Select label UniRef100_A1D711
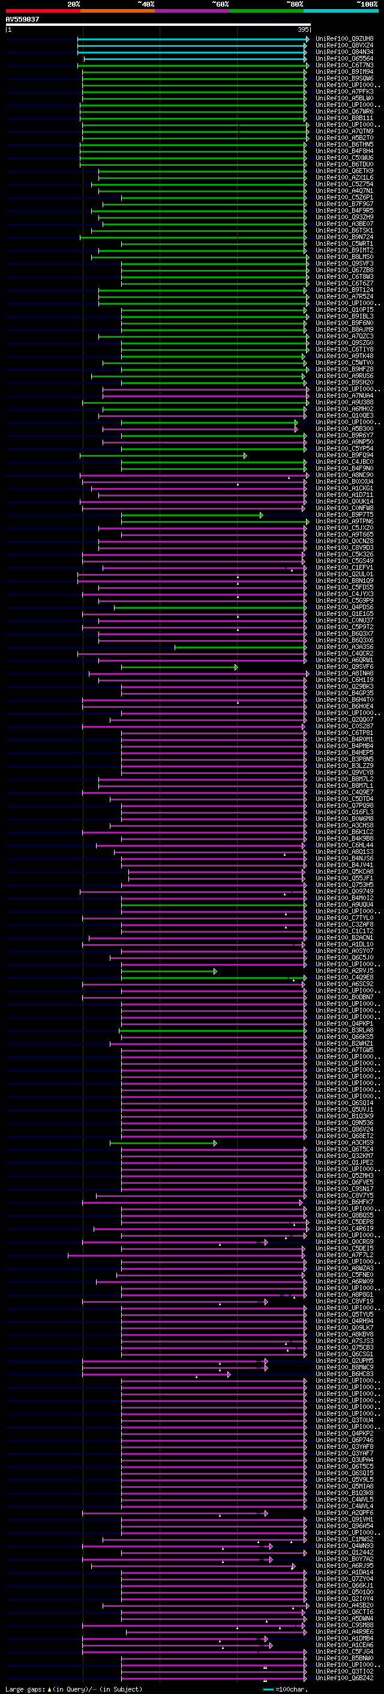Image resolution: width=384 pixels, height=1694 pixels. [x=344, y=495]
